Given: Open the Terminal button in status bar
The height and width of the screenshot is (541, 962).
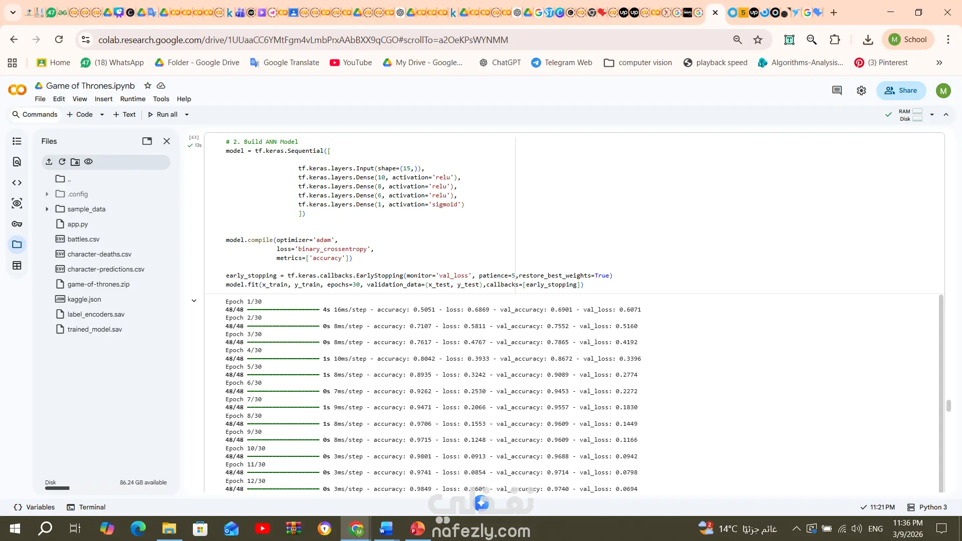Looking at the screenshot, I should pos(86,507).
